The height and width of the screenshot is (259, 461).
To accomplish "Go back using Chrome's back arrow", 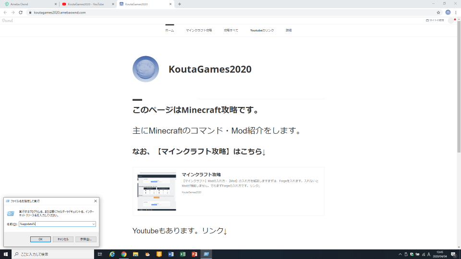I will (5, 12).
